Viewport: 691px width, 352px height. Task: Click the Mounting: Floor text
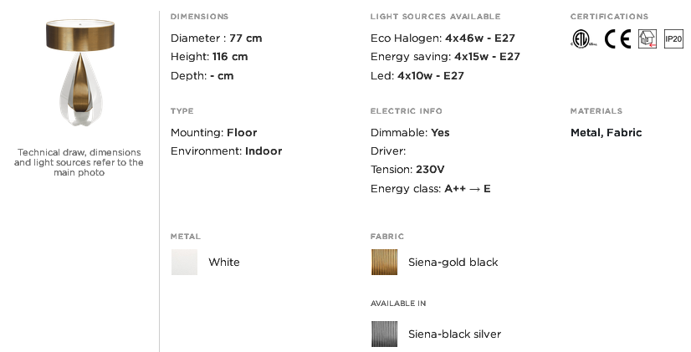(x=213, y=133)
